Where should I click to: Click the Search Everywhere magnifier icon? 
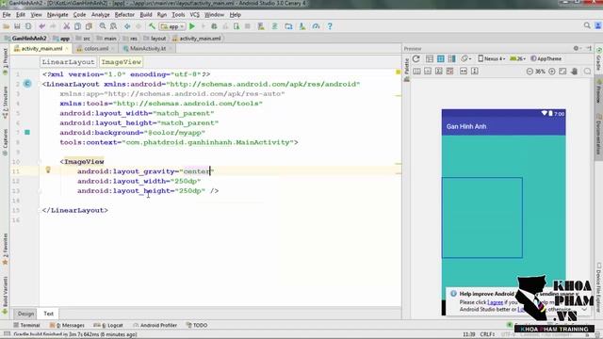pyautogui.click(x=587, y=25)
